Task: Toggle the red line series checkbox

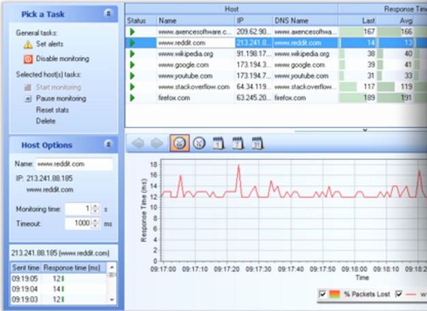Action: pyautogui.click(x=399, y=294)
